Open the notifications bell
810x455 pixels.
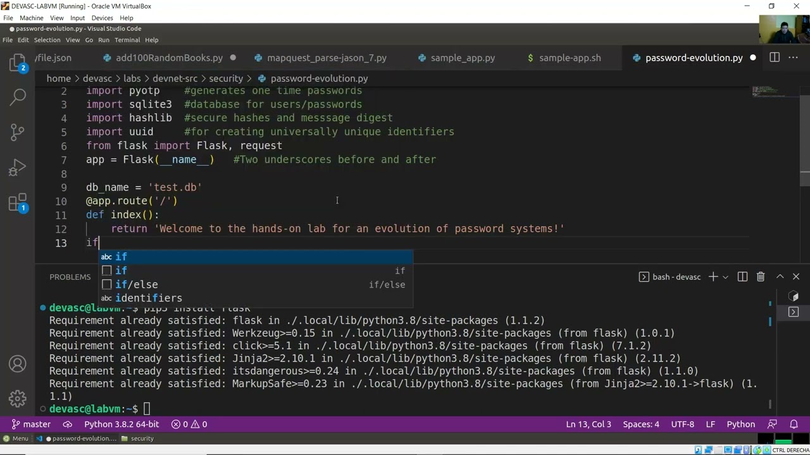tap(794, 424)
